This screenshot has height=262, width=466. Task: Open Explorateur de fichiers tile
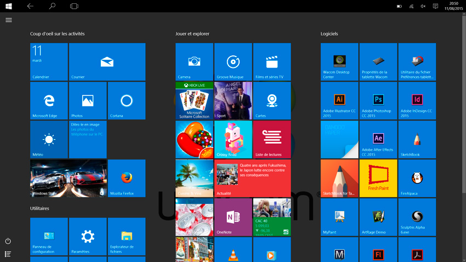pyautogui.click(x=127, y=236)
